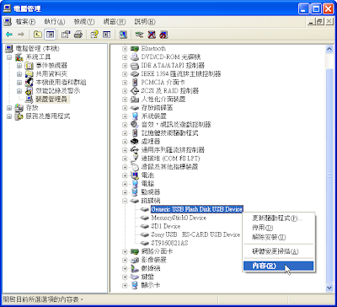Click the 處理器 processor icon
This screenshot has height=307, width=337.
pyautogui.click(x=135, y=142)
